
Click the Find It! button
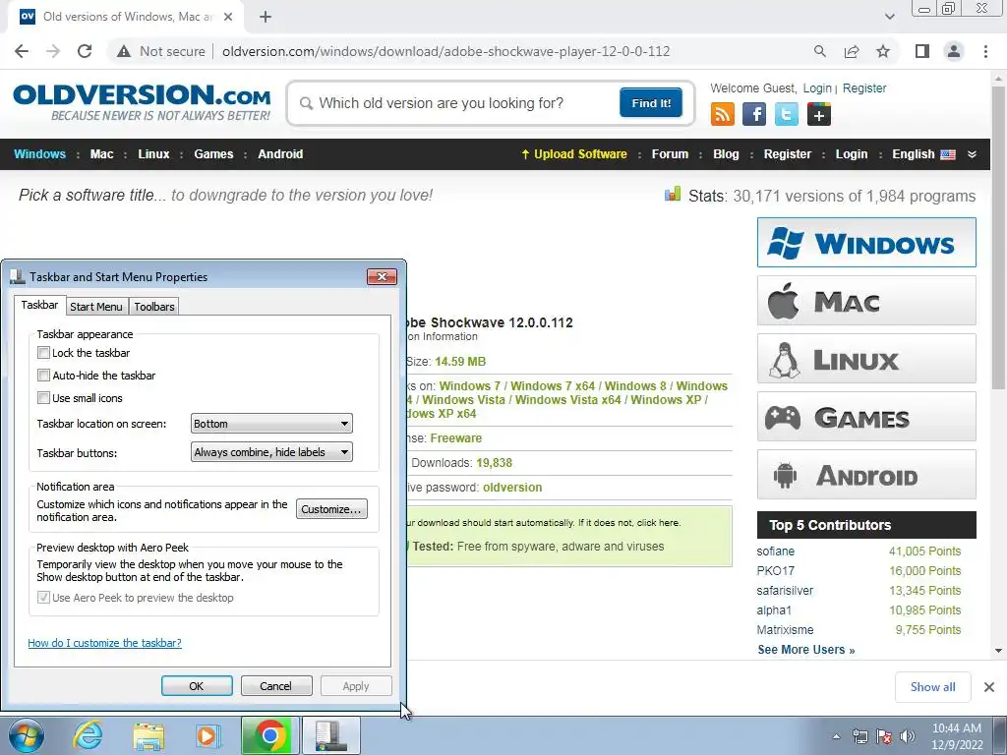pos(651,102)
